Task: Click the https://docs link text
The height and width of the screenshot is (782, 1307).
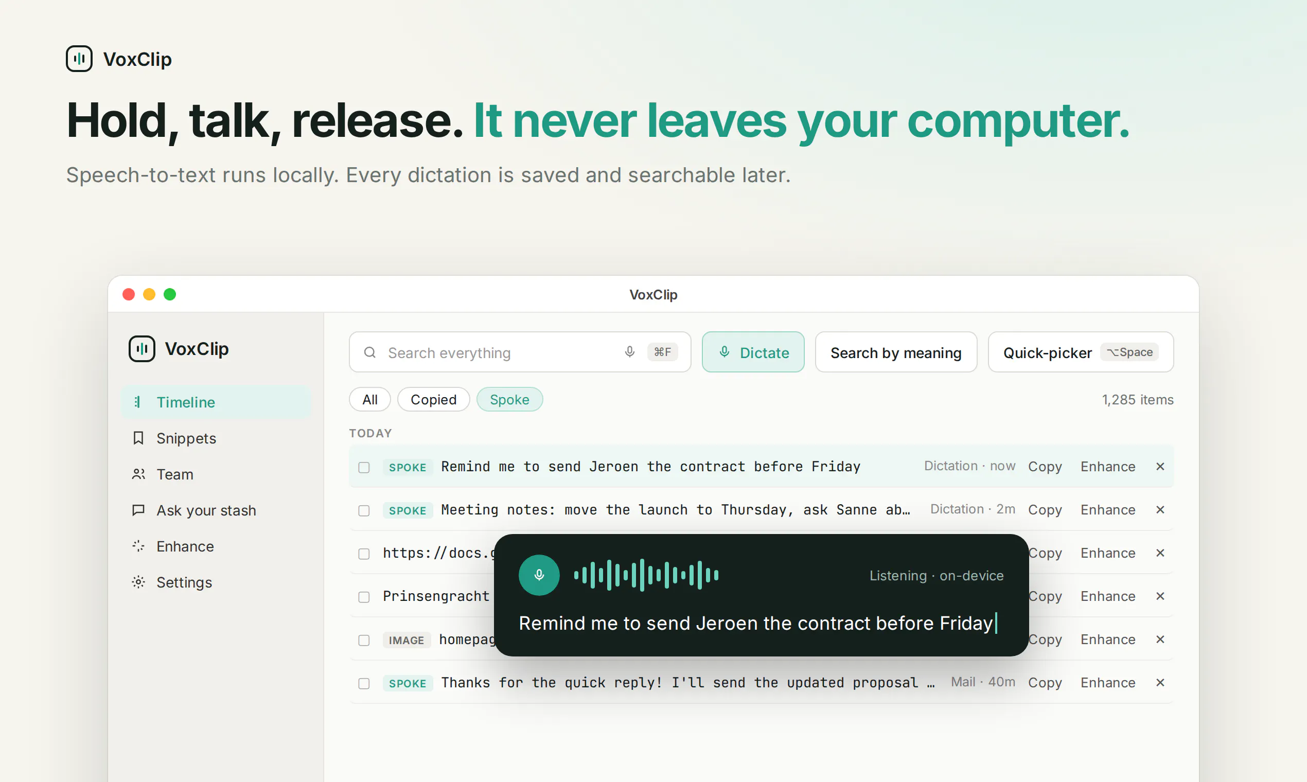Action: [x=439, y=553]
